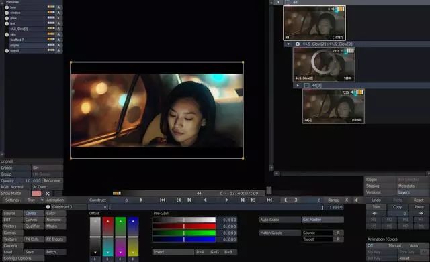430x262 pixels.
Task: Toggle the 'skin' layer enable circle
Action: click(7, 34)
